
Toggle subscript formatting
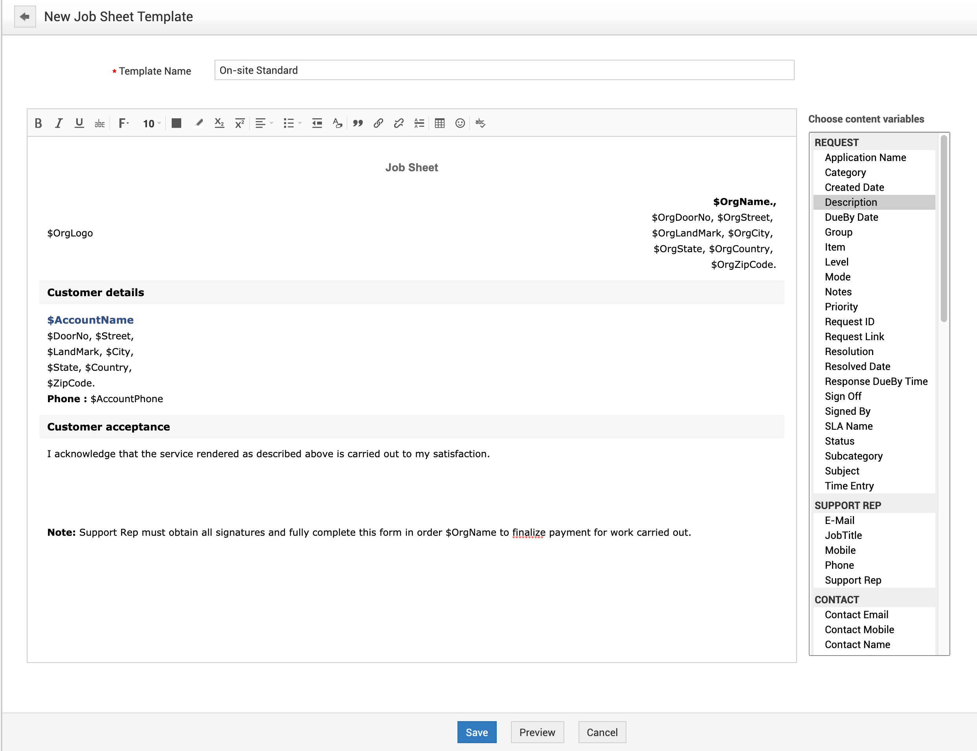(x=219, y=123)
